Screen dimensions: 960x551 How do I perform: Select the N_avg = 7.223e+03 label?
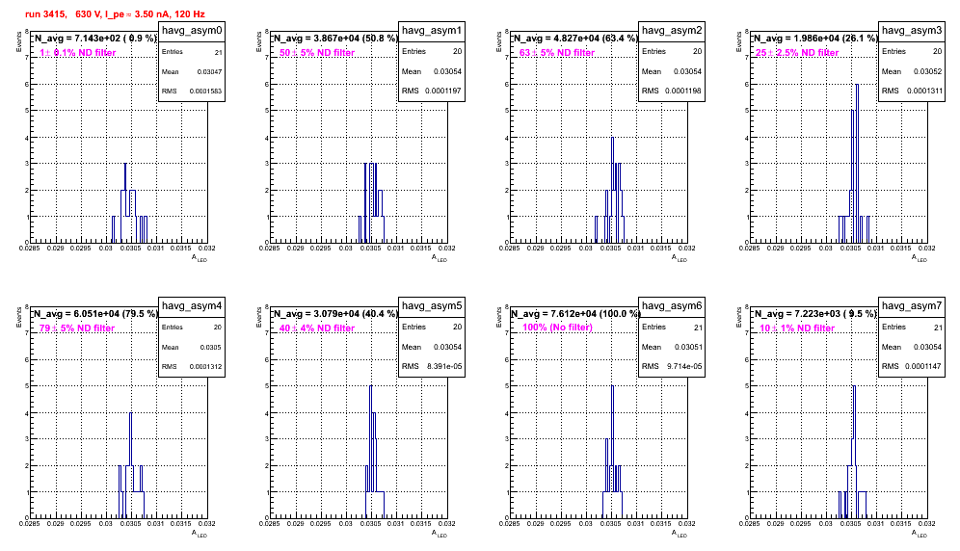pos(815,314)
